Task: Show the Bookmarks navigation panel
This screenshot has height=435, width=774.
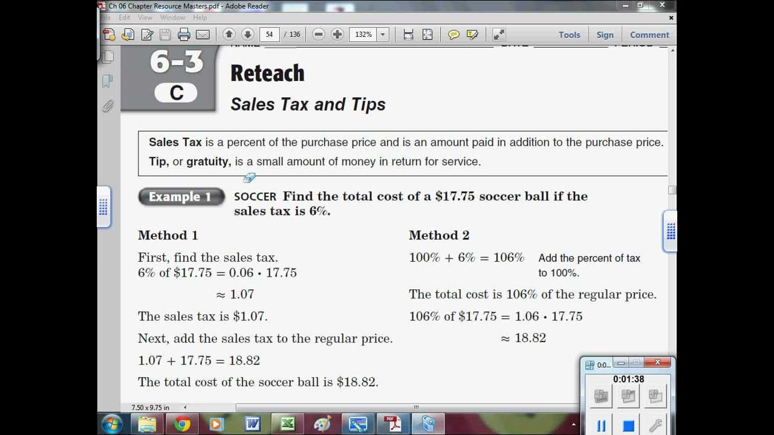Action: coord(108,81)
